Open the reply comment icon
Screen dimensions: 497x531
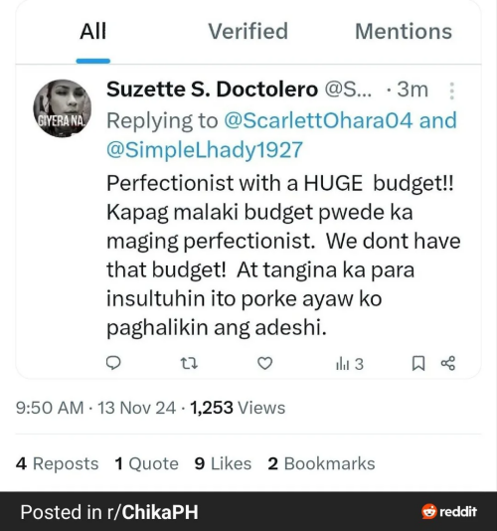click(x=113, y=363)
